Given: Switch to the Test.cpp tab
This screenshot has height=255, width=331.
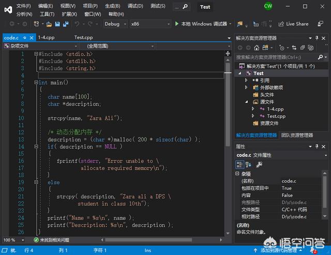Looking at the screenshot, I should [x=83, y=38].
